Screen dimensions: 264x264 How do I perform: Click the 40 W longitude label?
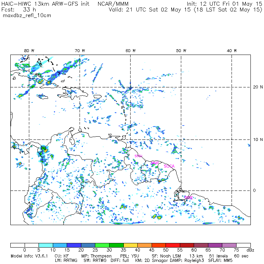(x=232, y=51)
